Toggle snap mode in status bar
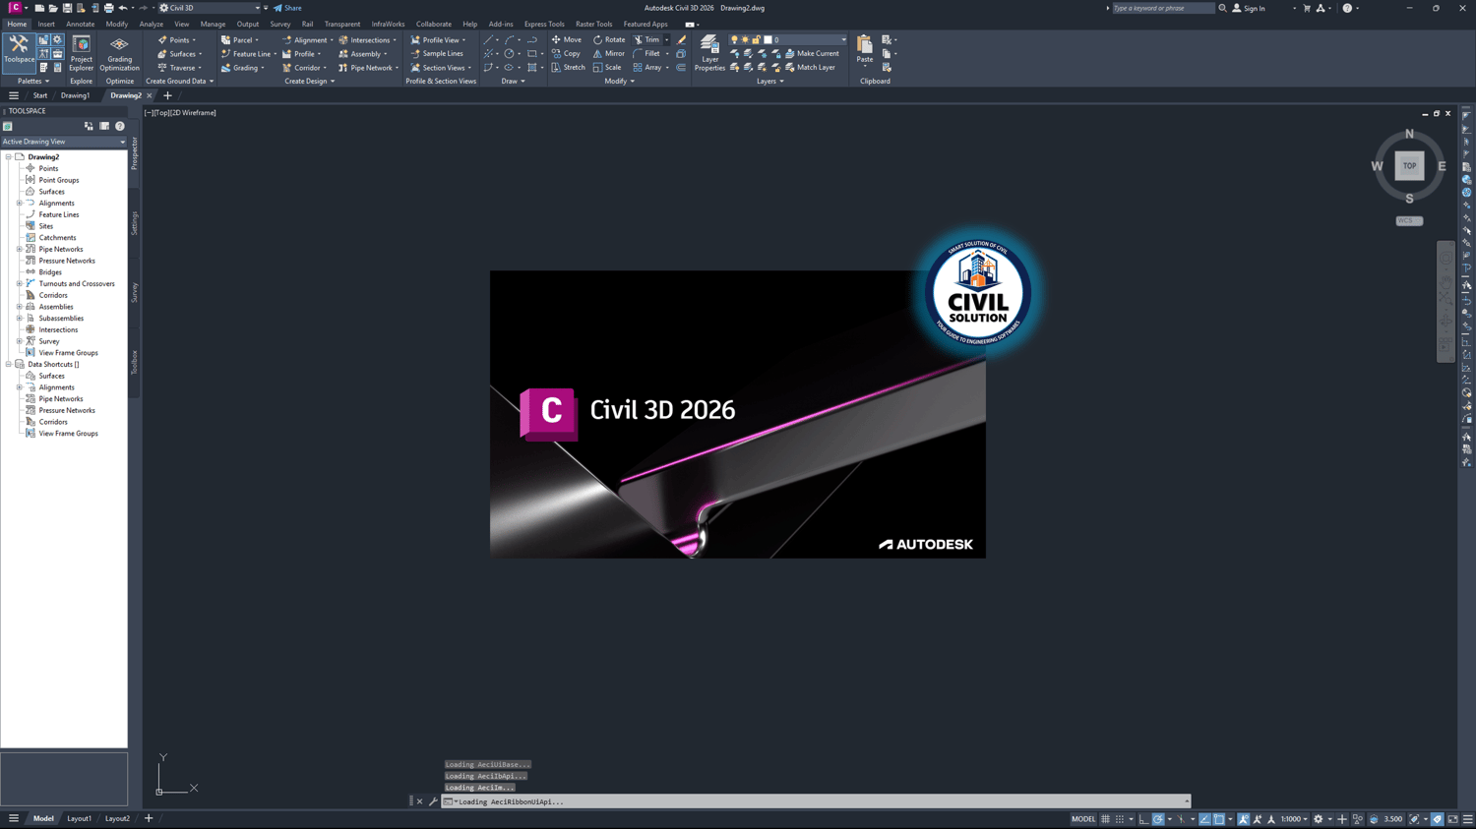Viewport: 1476px width, 829px height. pos(1119,819)
